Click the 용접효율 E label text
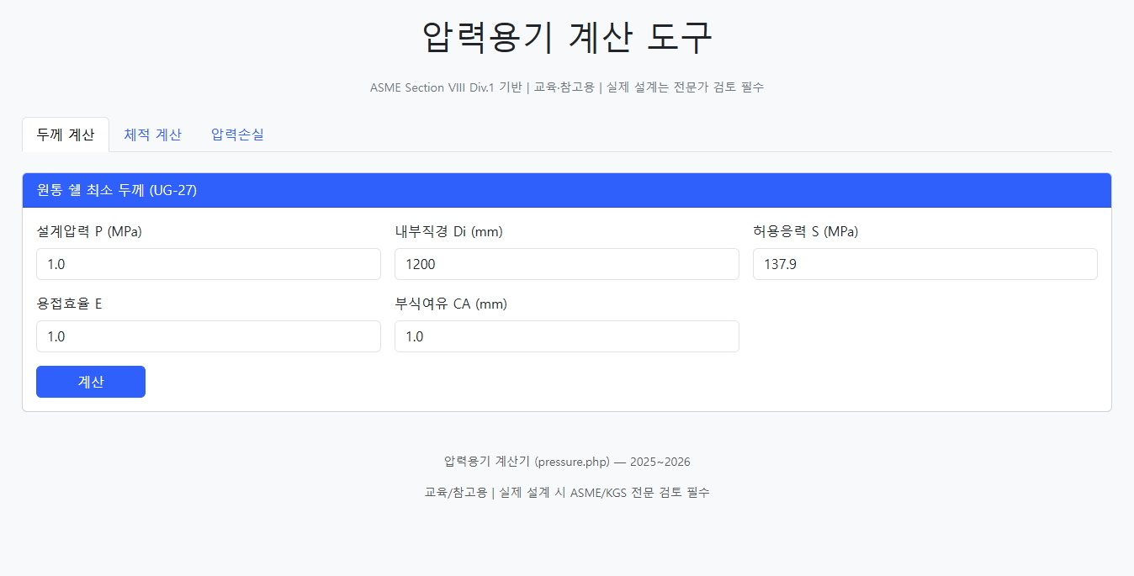 point(69,304)
